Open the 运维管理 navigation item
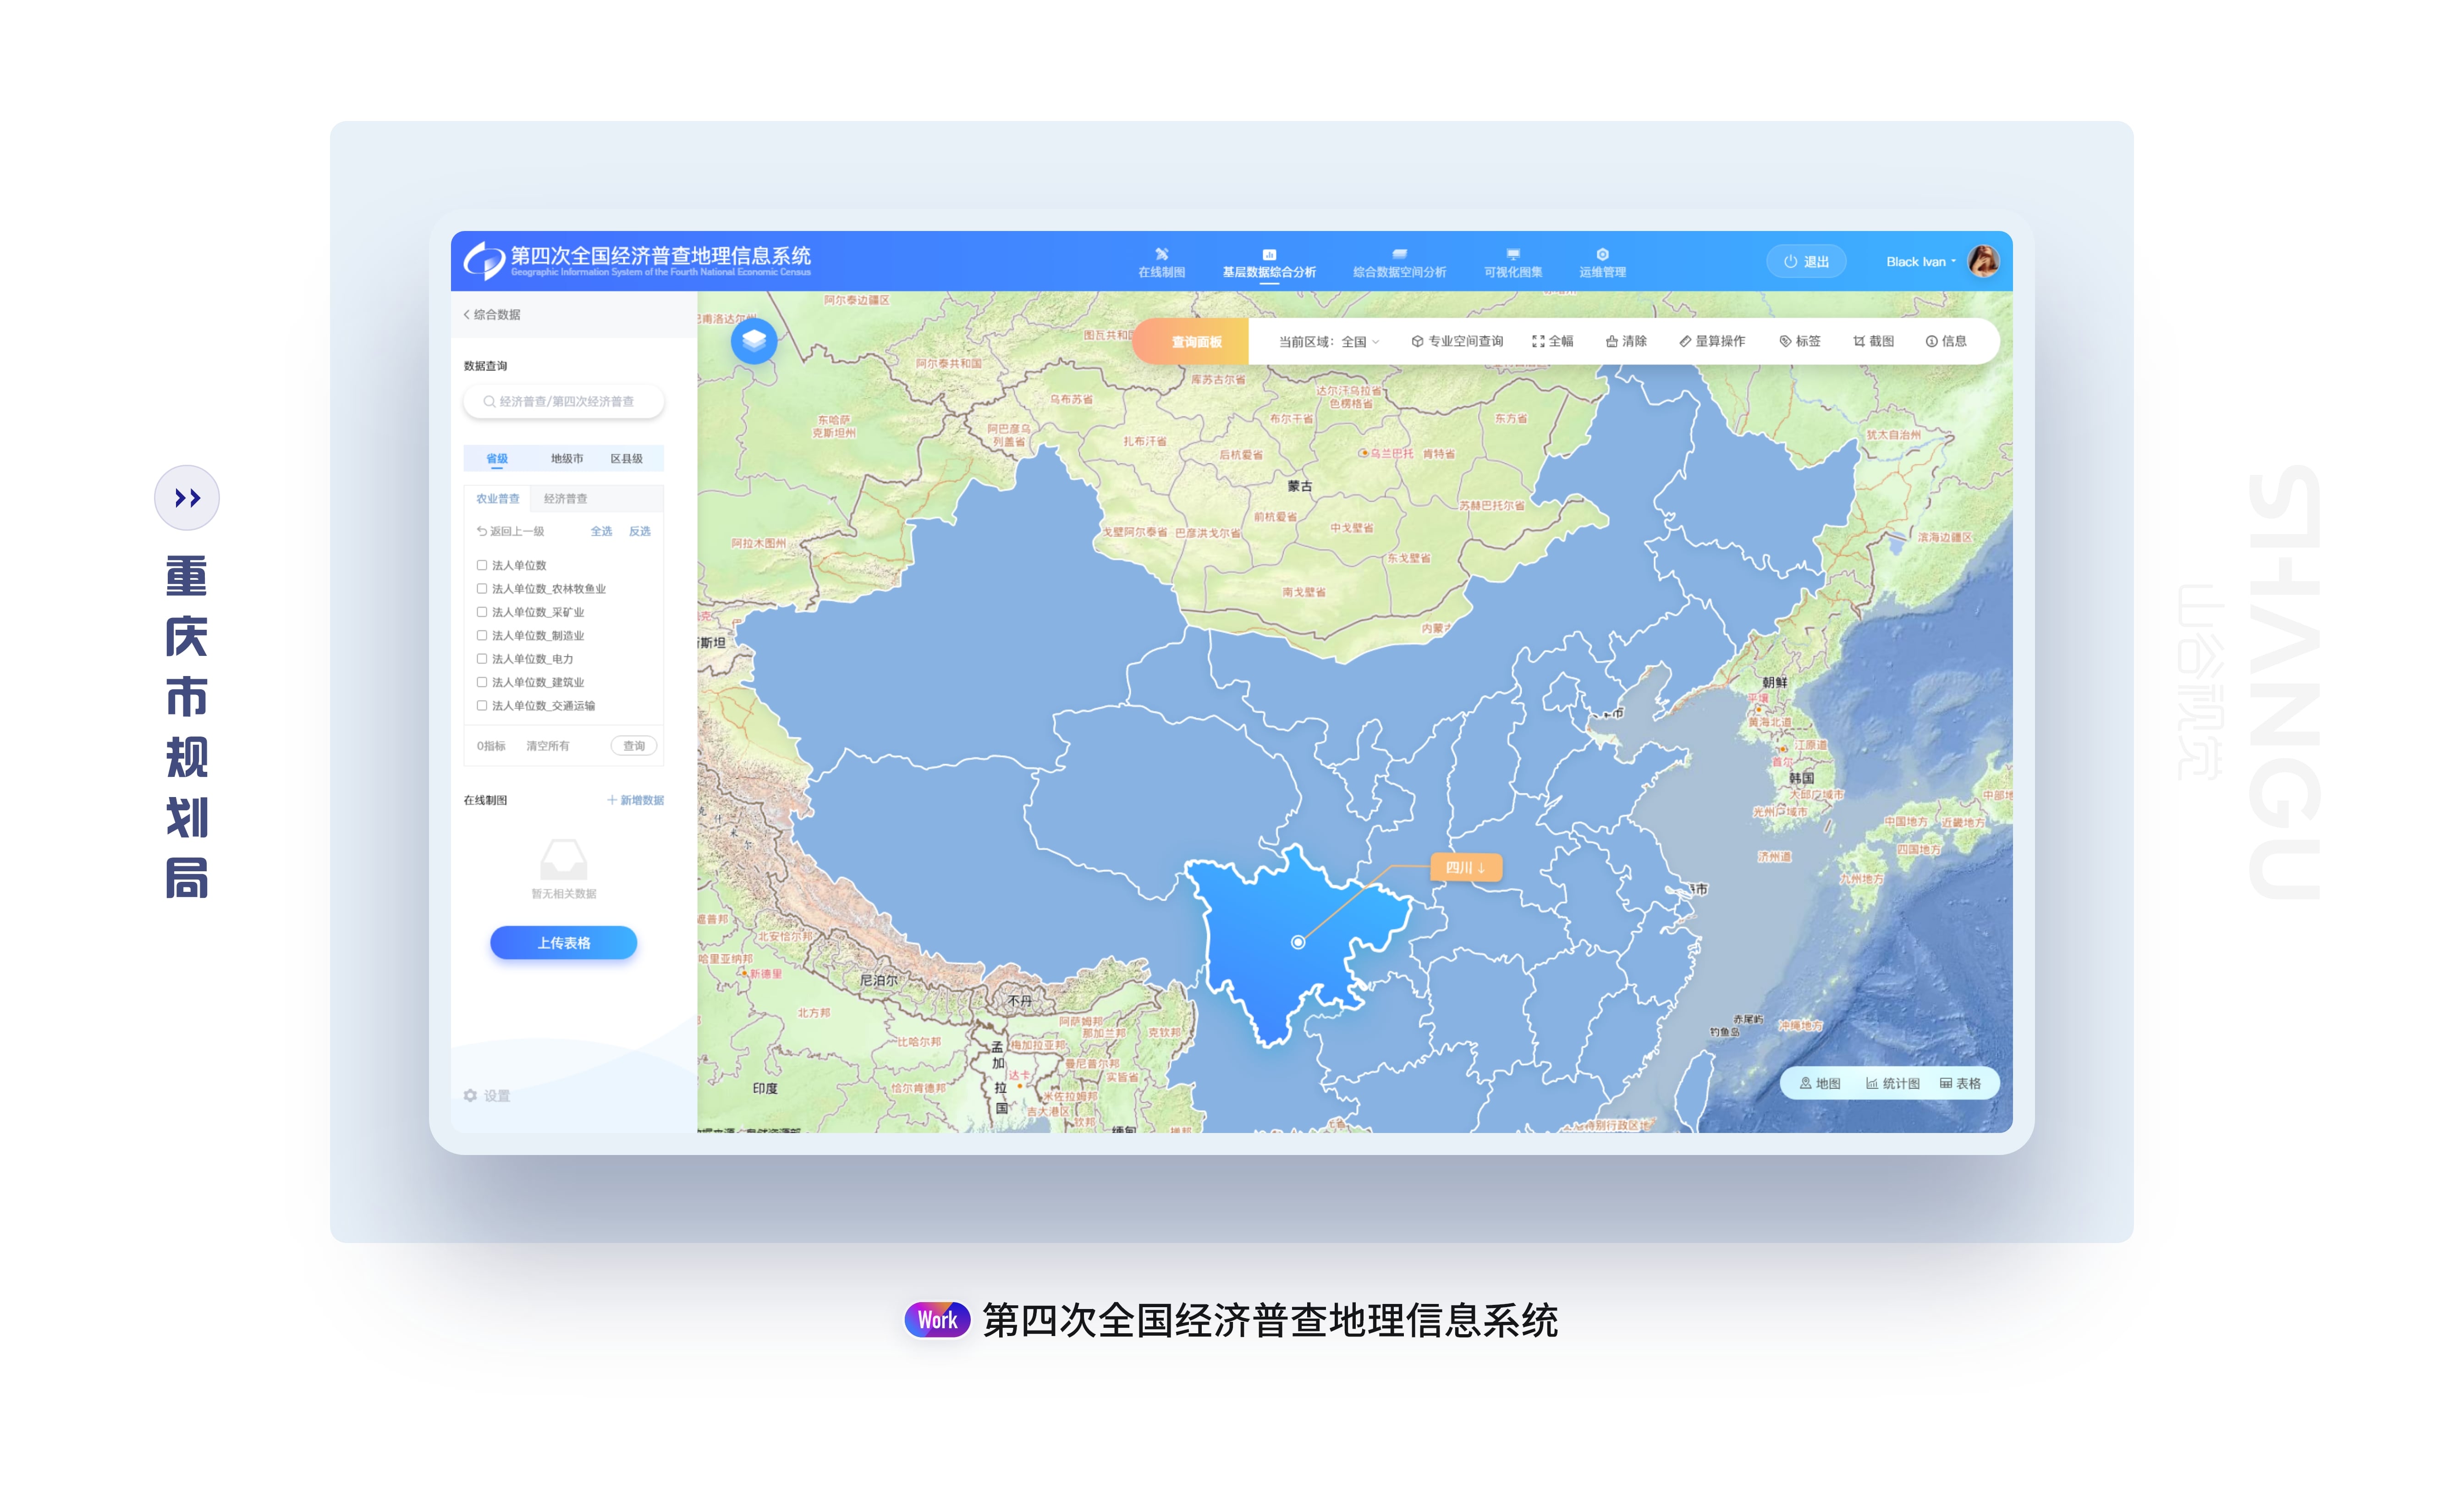This screenshot has height=1485, width=2464. [1602, 263]
